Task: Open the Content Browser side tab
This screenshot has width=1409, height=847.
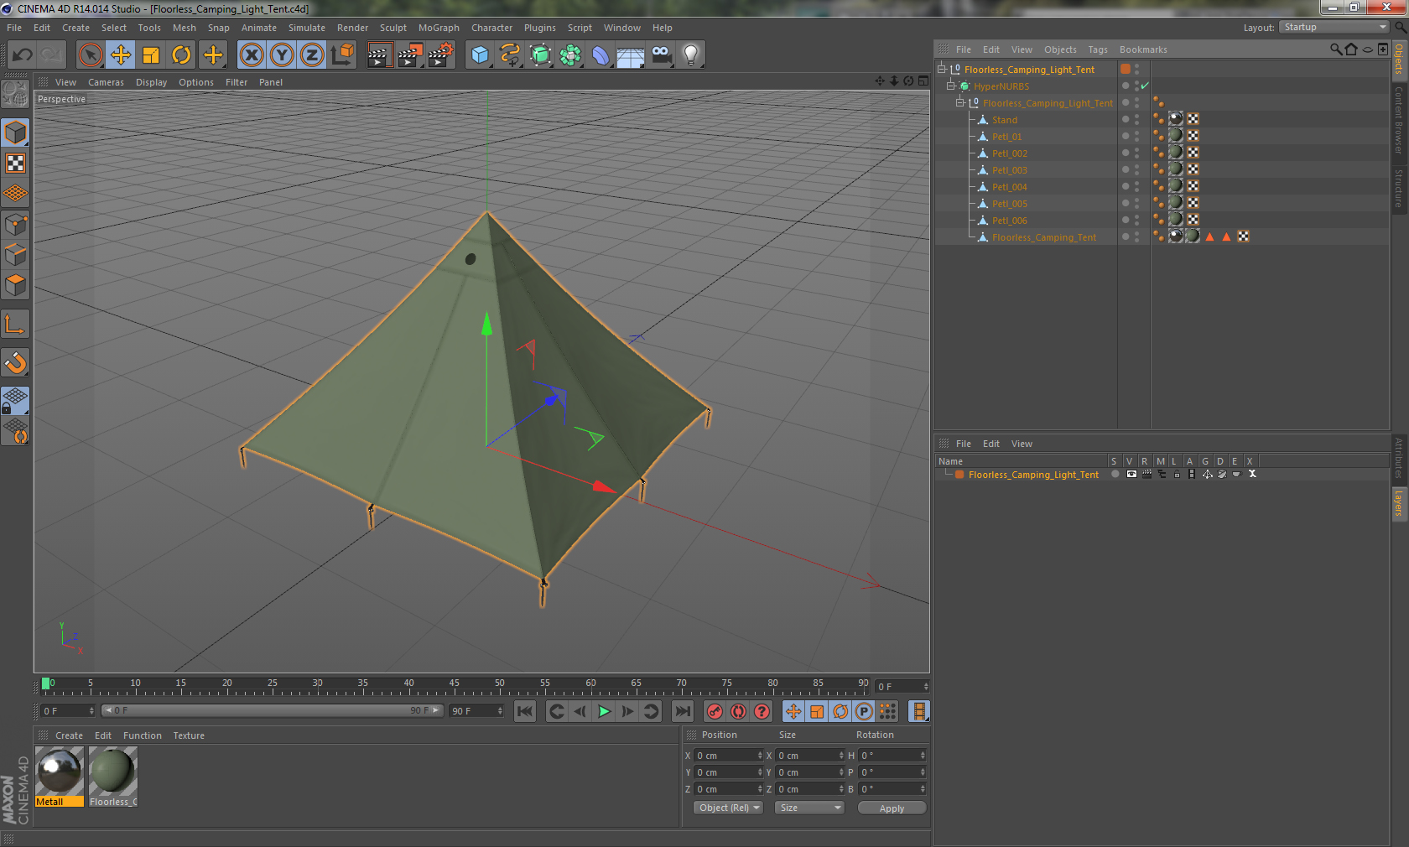Action: (x=1399, y=119)
